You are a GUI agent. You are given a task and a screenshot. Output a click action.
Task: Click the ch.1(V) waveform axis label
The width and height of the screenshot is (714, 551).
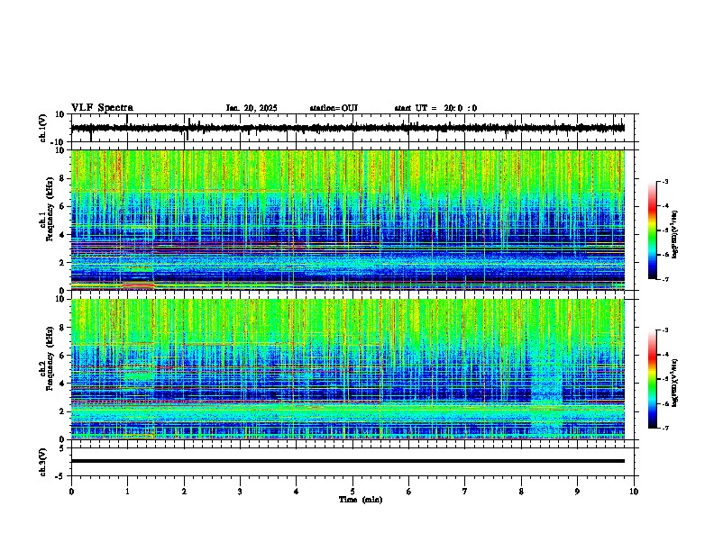point(43,128)
